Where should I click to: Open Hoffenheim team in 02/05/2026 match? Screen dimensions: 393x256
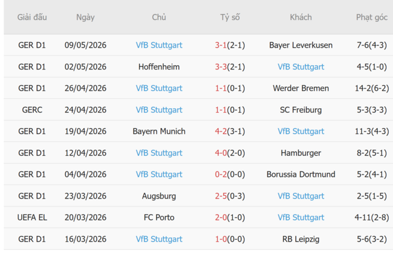(x=159, y=67)
